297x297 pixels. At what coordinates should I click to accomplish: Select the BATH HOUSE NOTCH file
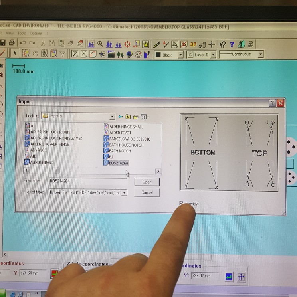click(x=126, y=145)
